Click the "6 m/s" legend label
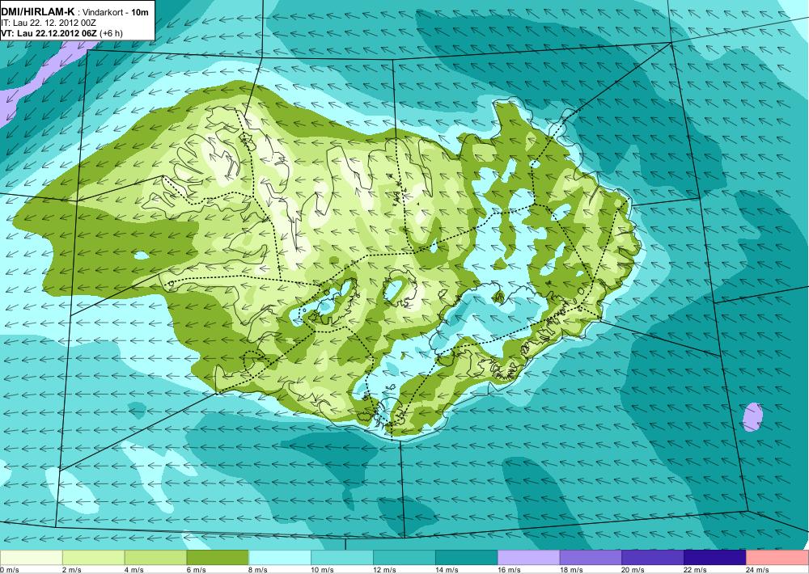809x574 pixels. (x=196, y=570)
